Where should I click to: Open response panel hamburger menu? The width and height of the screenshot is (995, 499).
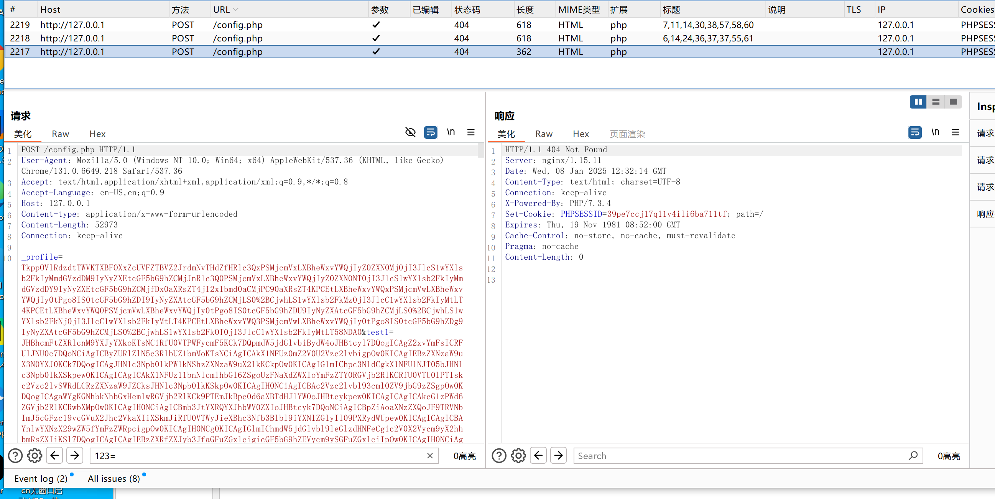pos(955,132)
